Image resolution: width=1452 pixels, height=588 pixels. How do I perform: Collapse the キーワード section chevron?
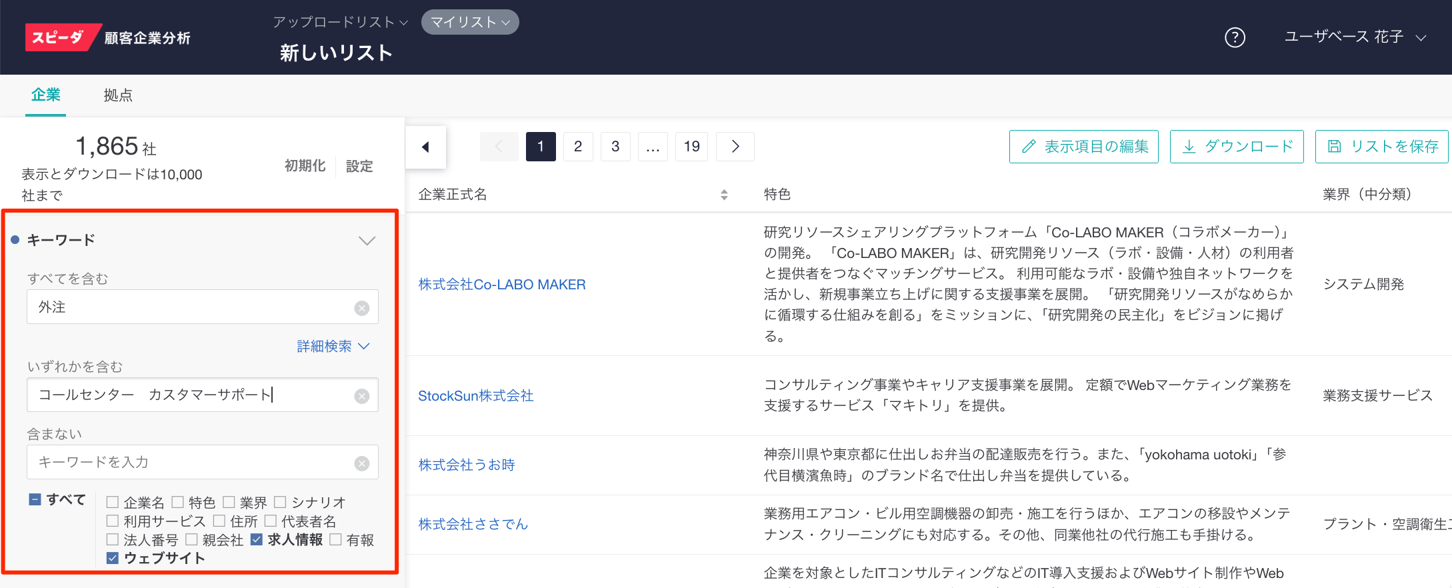click(367, 241)
